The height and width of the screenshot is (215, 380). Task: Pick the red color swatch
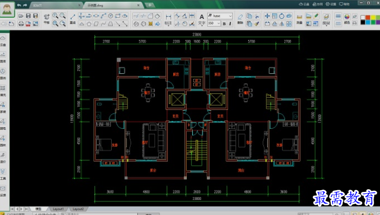click(368, 17)
